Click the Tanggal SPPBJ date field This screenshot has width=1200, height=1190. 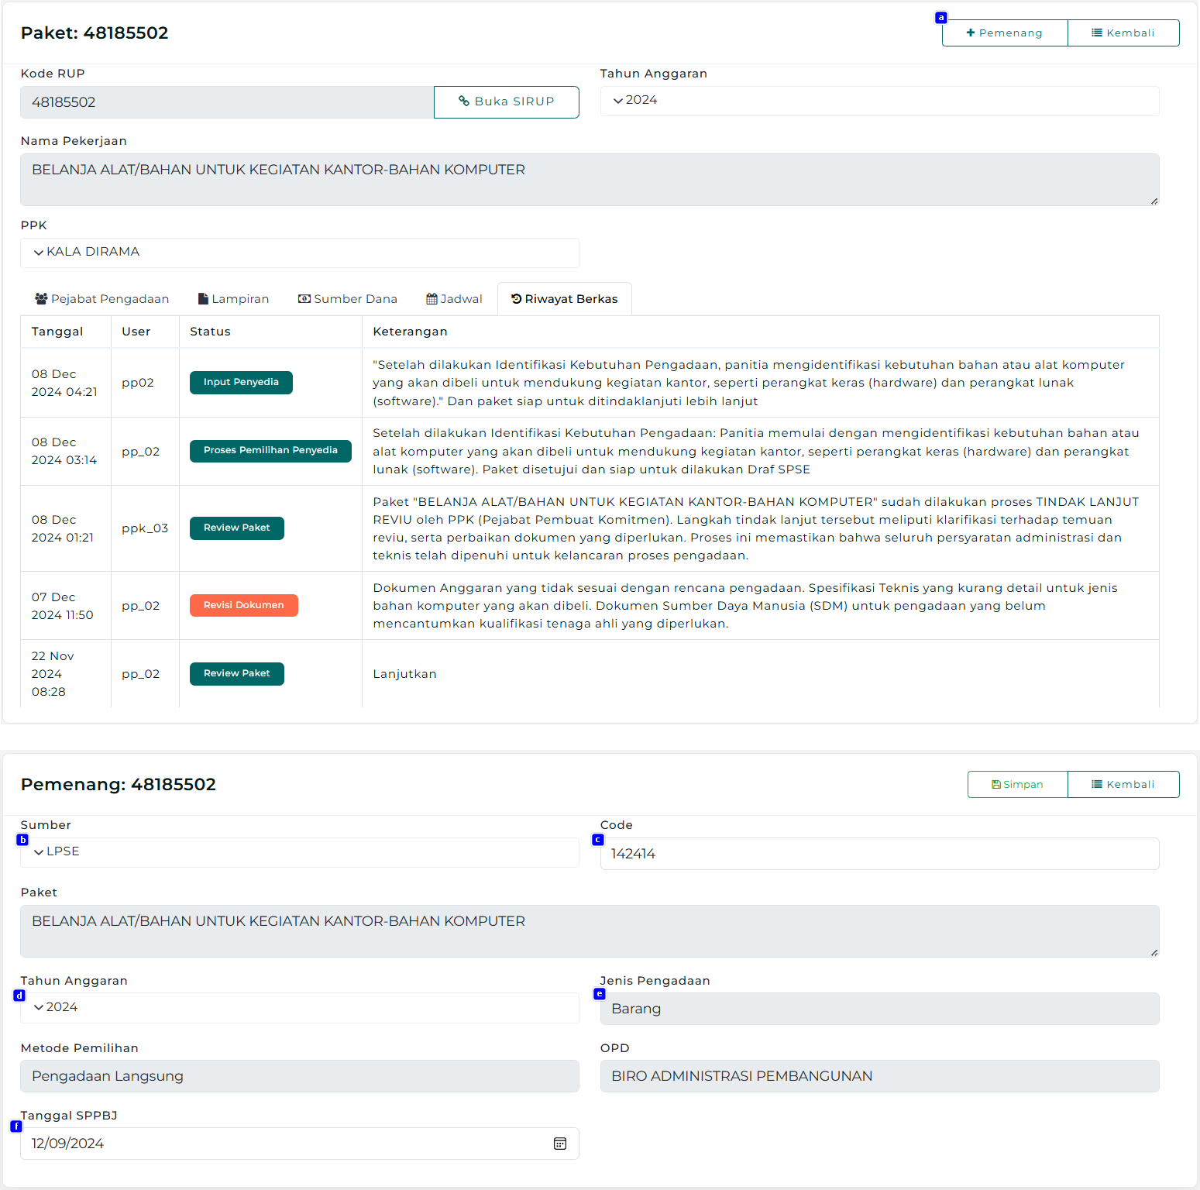287,1144
